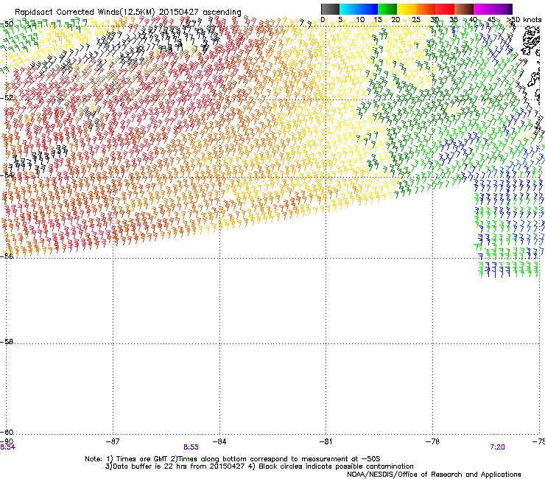Click the -81 longitude axis label
This screenshot has width=545, height=479.
tap(326, 441)
